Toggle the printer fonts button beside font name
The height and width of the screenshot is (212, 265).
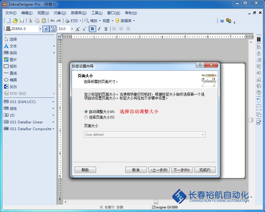(x=46, y=29)
